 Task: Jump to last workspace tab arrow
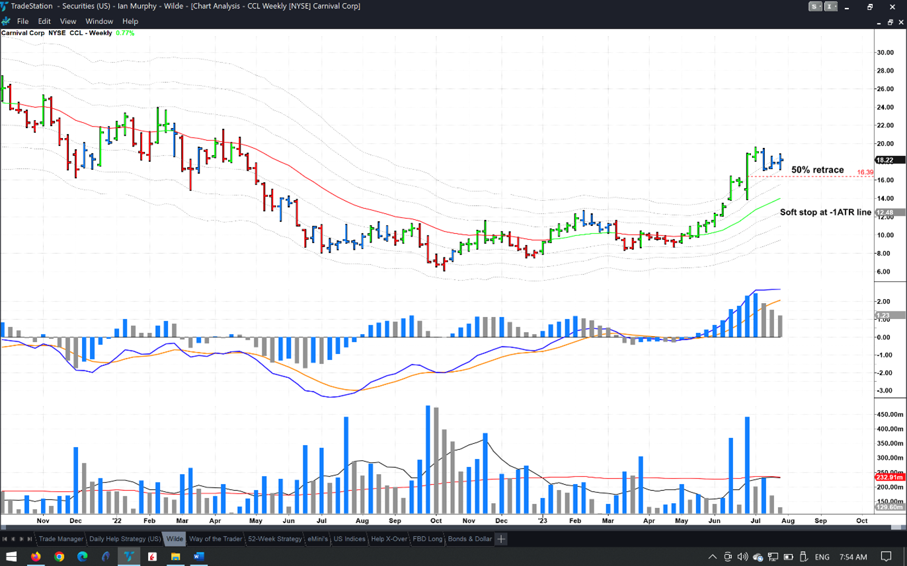(30, 539)
